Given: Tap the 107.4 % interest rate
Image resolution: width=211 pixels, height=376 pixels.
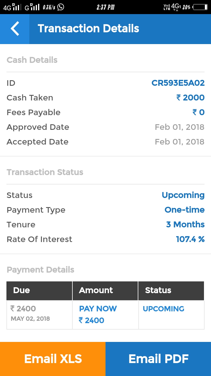Looking at the screenshot, I should [x=190, y=239].
